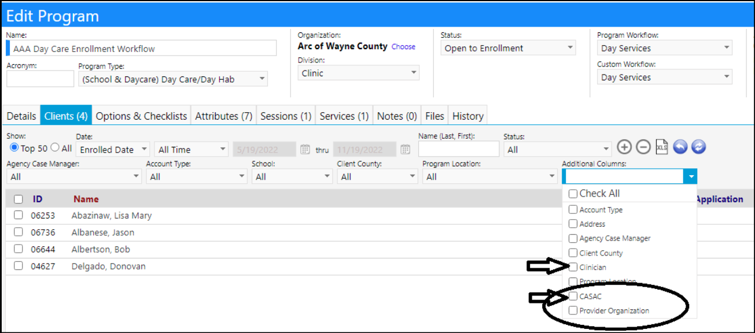This screenshot has height=333, width=755.
Task: Click the Name (Last, First) search field
Action: coord(459,149)
